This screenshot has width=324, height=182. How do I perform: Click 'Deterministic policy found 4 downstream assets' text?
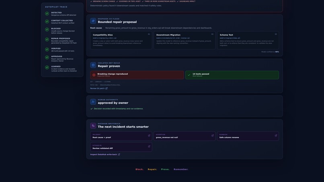126,6
